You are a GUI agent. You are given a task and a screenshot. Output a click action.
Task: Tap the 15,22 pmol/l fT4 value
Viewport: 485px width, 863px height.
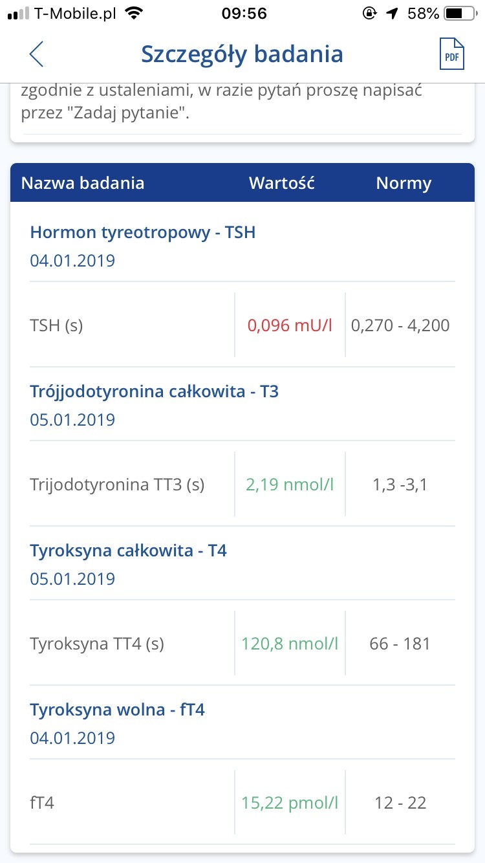290,803
